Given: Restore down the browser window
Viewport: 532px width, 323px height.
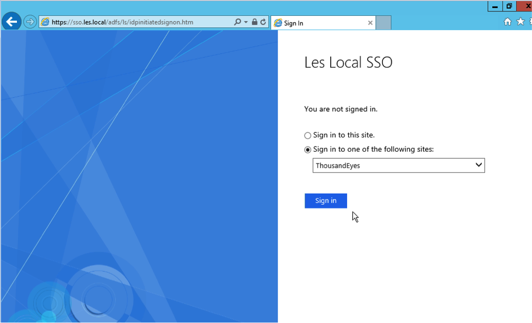Looking at the screenshot, I should point(509,7).
